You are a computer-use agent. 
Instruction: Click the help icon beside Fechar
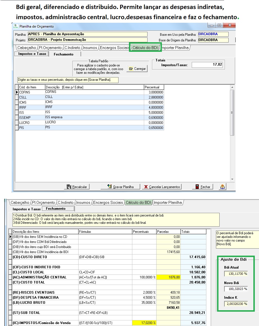(222, 187)
